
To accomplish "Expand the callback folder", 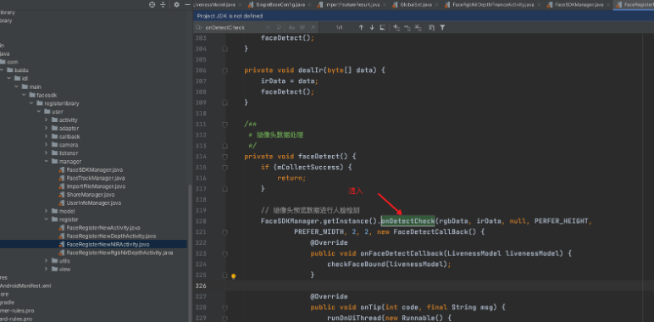I will 47,136.
